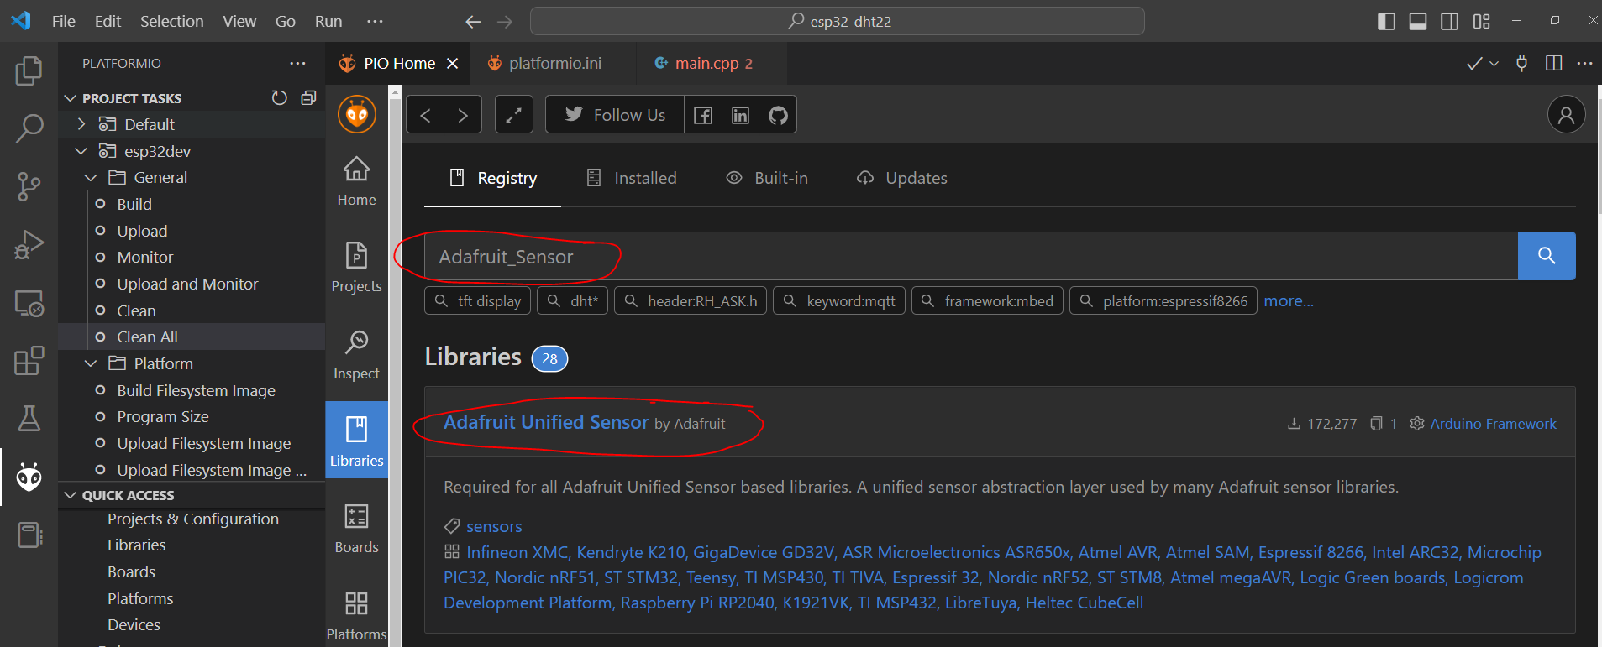Select the PlatformIO alien icon in activity bar
Image resolution: width=1602 pixels, height=647 pixels.
click(x=29, y=477)
